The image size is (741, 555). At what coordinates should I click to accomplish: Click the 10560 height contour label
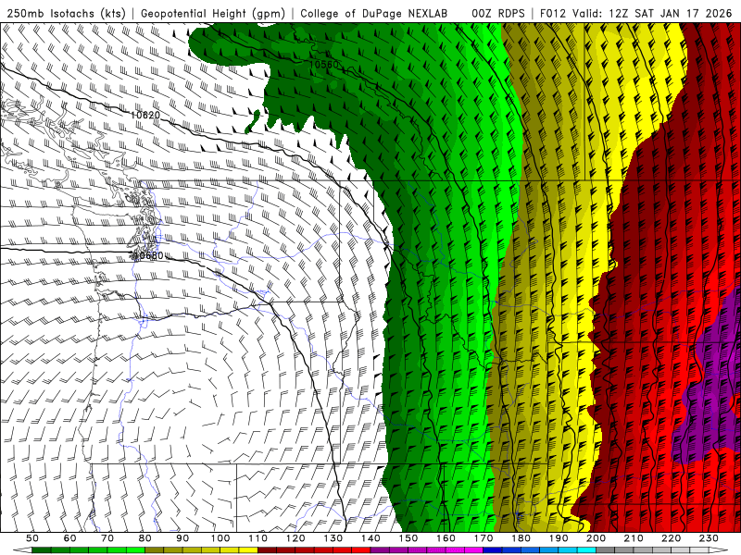click(x=323, y=64)
